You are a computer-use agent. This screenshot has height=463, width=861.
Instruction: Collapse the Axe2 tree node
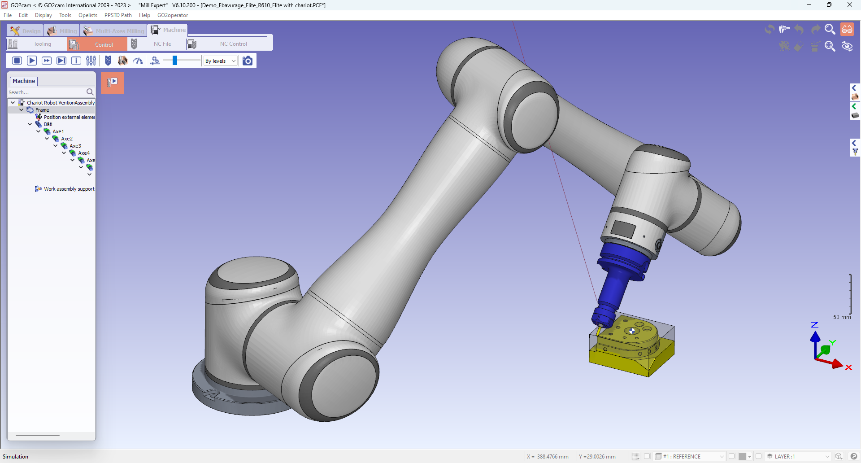coord(47,139)
